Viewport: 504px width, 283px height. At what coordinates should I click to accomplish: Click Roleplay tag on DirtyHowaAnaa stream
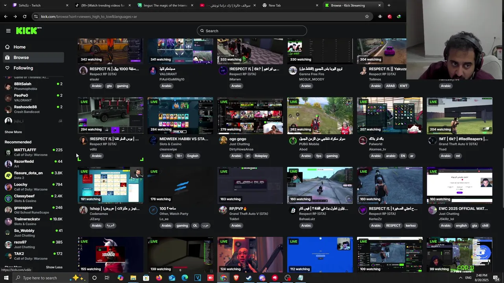click(x=261, y=156)
